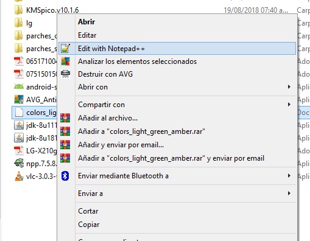Image resolution: width=310 pixels, height=241 pixels.
Task: Select the android-s file name
Action: tap(41, 87)
